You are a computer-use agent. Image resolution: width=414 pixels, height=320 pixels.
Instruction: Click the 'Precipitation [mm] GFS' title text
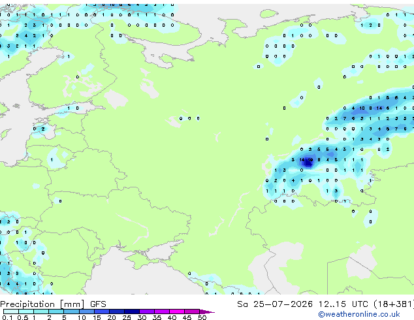53,304
